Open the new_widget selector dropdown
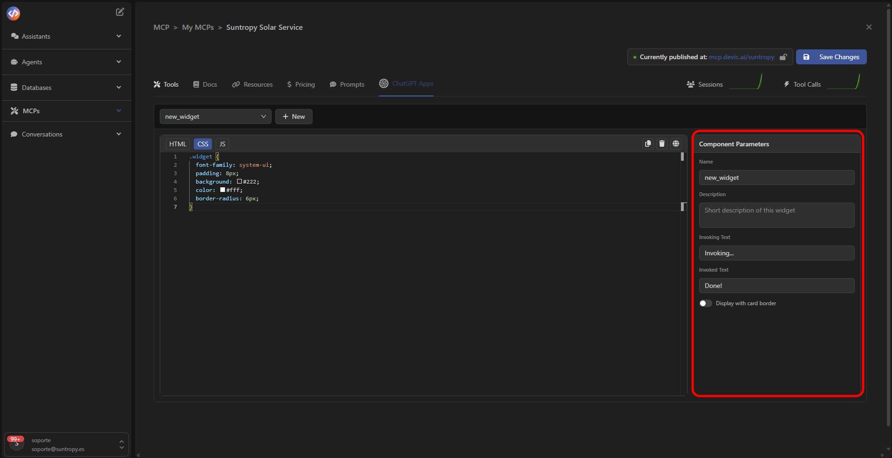This screenshot has height=458, width=892. (x=216, y=116)
